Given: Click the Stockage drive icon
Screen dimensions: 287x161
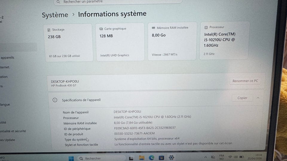Looking at the screenshot, I should pyautogui.click(x=49, y=30).
